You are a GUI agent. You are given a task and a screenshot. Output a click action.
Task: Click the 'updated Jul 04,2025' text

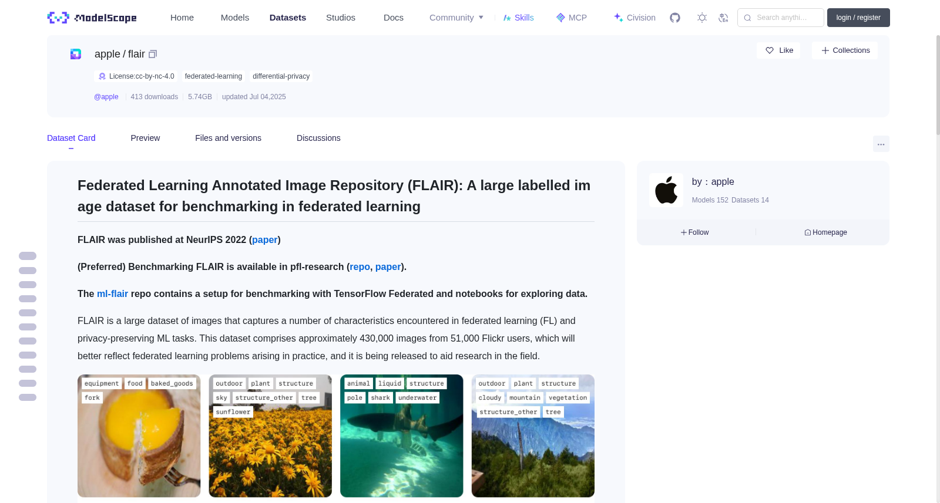pos(254,97)
